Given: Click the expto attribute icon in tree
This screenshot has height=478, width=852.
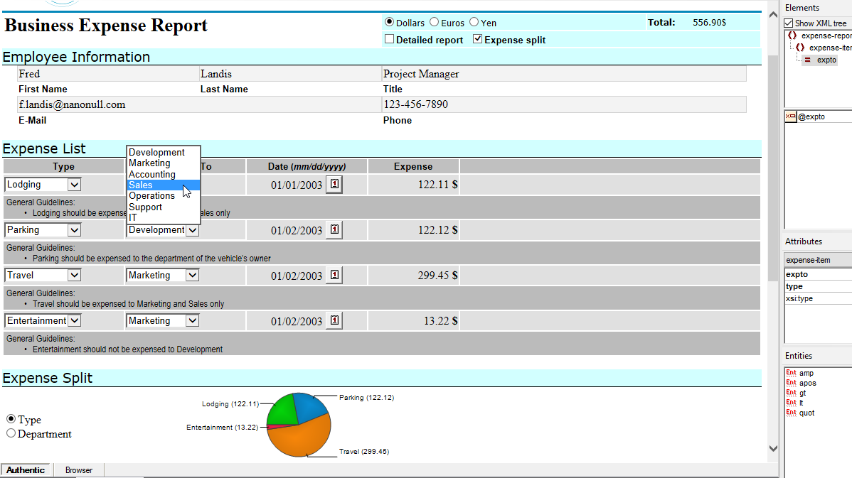Looking at the screenshot, I should 807,60.
